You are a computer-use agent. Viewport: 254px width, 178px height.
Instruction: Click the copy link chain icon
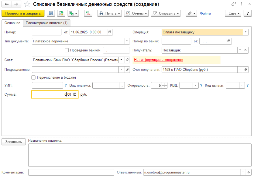pyautogui.click(x=234, y=4)
